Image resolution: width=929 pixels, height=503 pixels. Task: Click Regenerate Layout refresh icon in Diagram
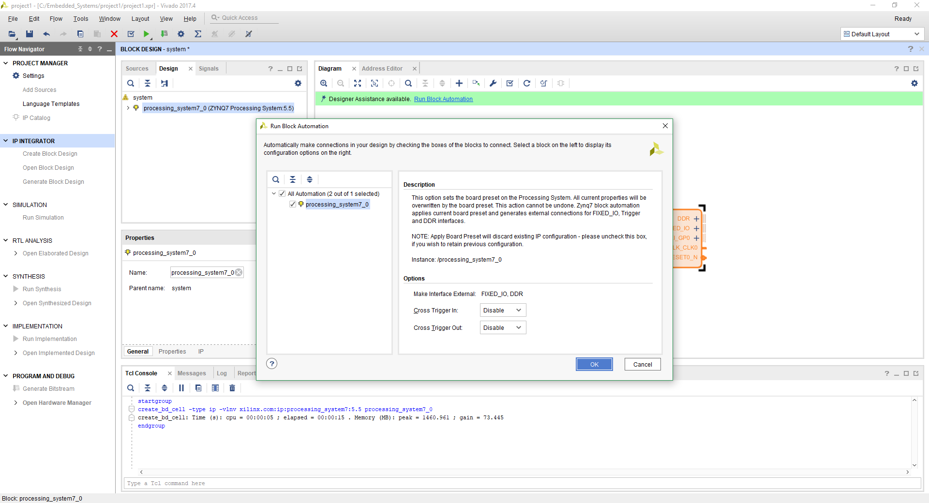(x=527, y=83)
